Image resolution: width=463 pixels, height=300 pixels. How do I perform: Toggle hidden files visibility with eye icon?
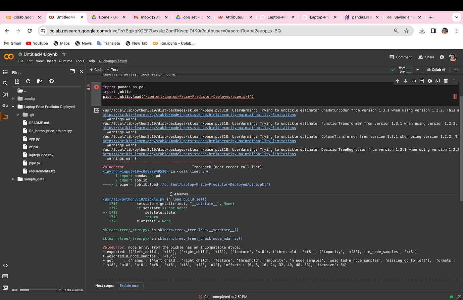[x=51, y=81]
